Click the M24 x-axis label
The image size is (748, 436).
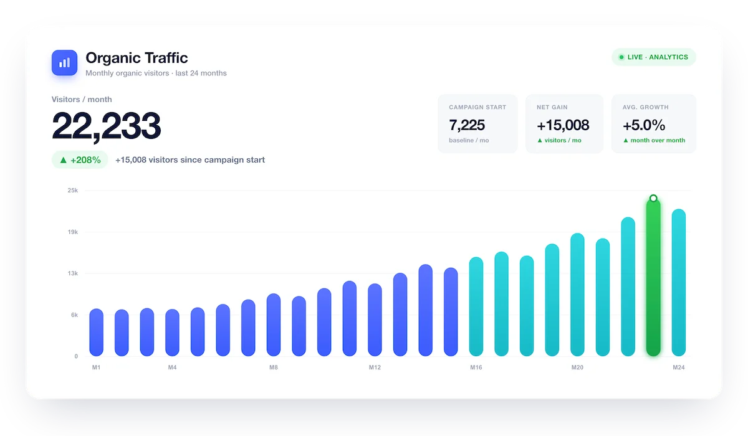679,367
